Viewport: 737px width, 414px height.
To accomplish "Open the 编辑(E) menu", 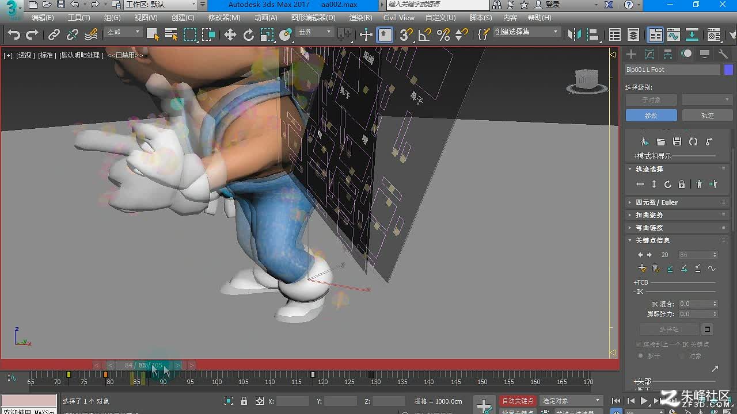I will pyautogui.click(x=43, y=18).
